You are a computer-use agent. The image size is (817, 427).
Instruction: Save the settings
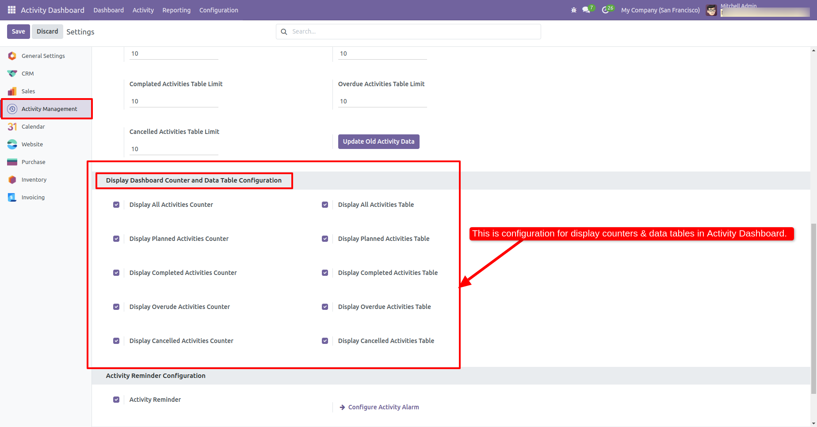click(19, 31)
